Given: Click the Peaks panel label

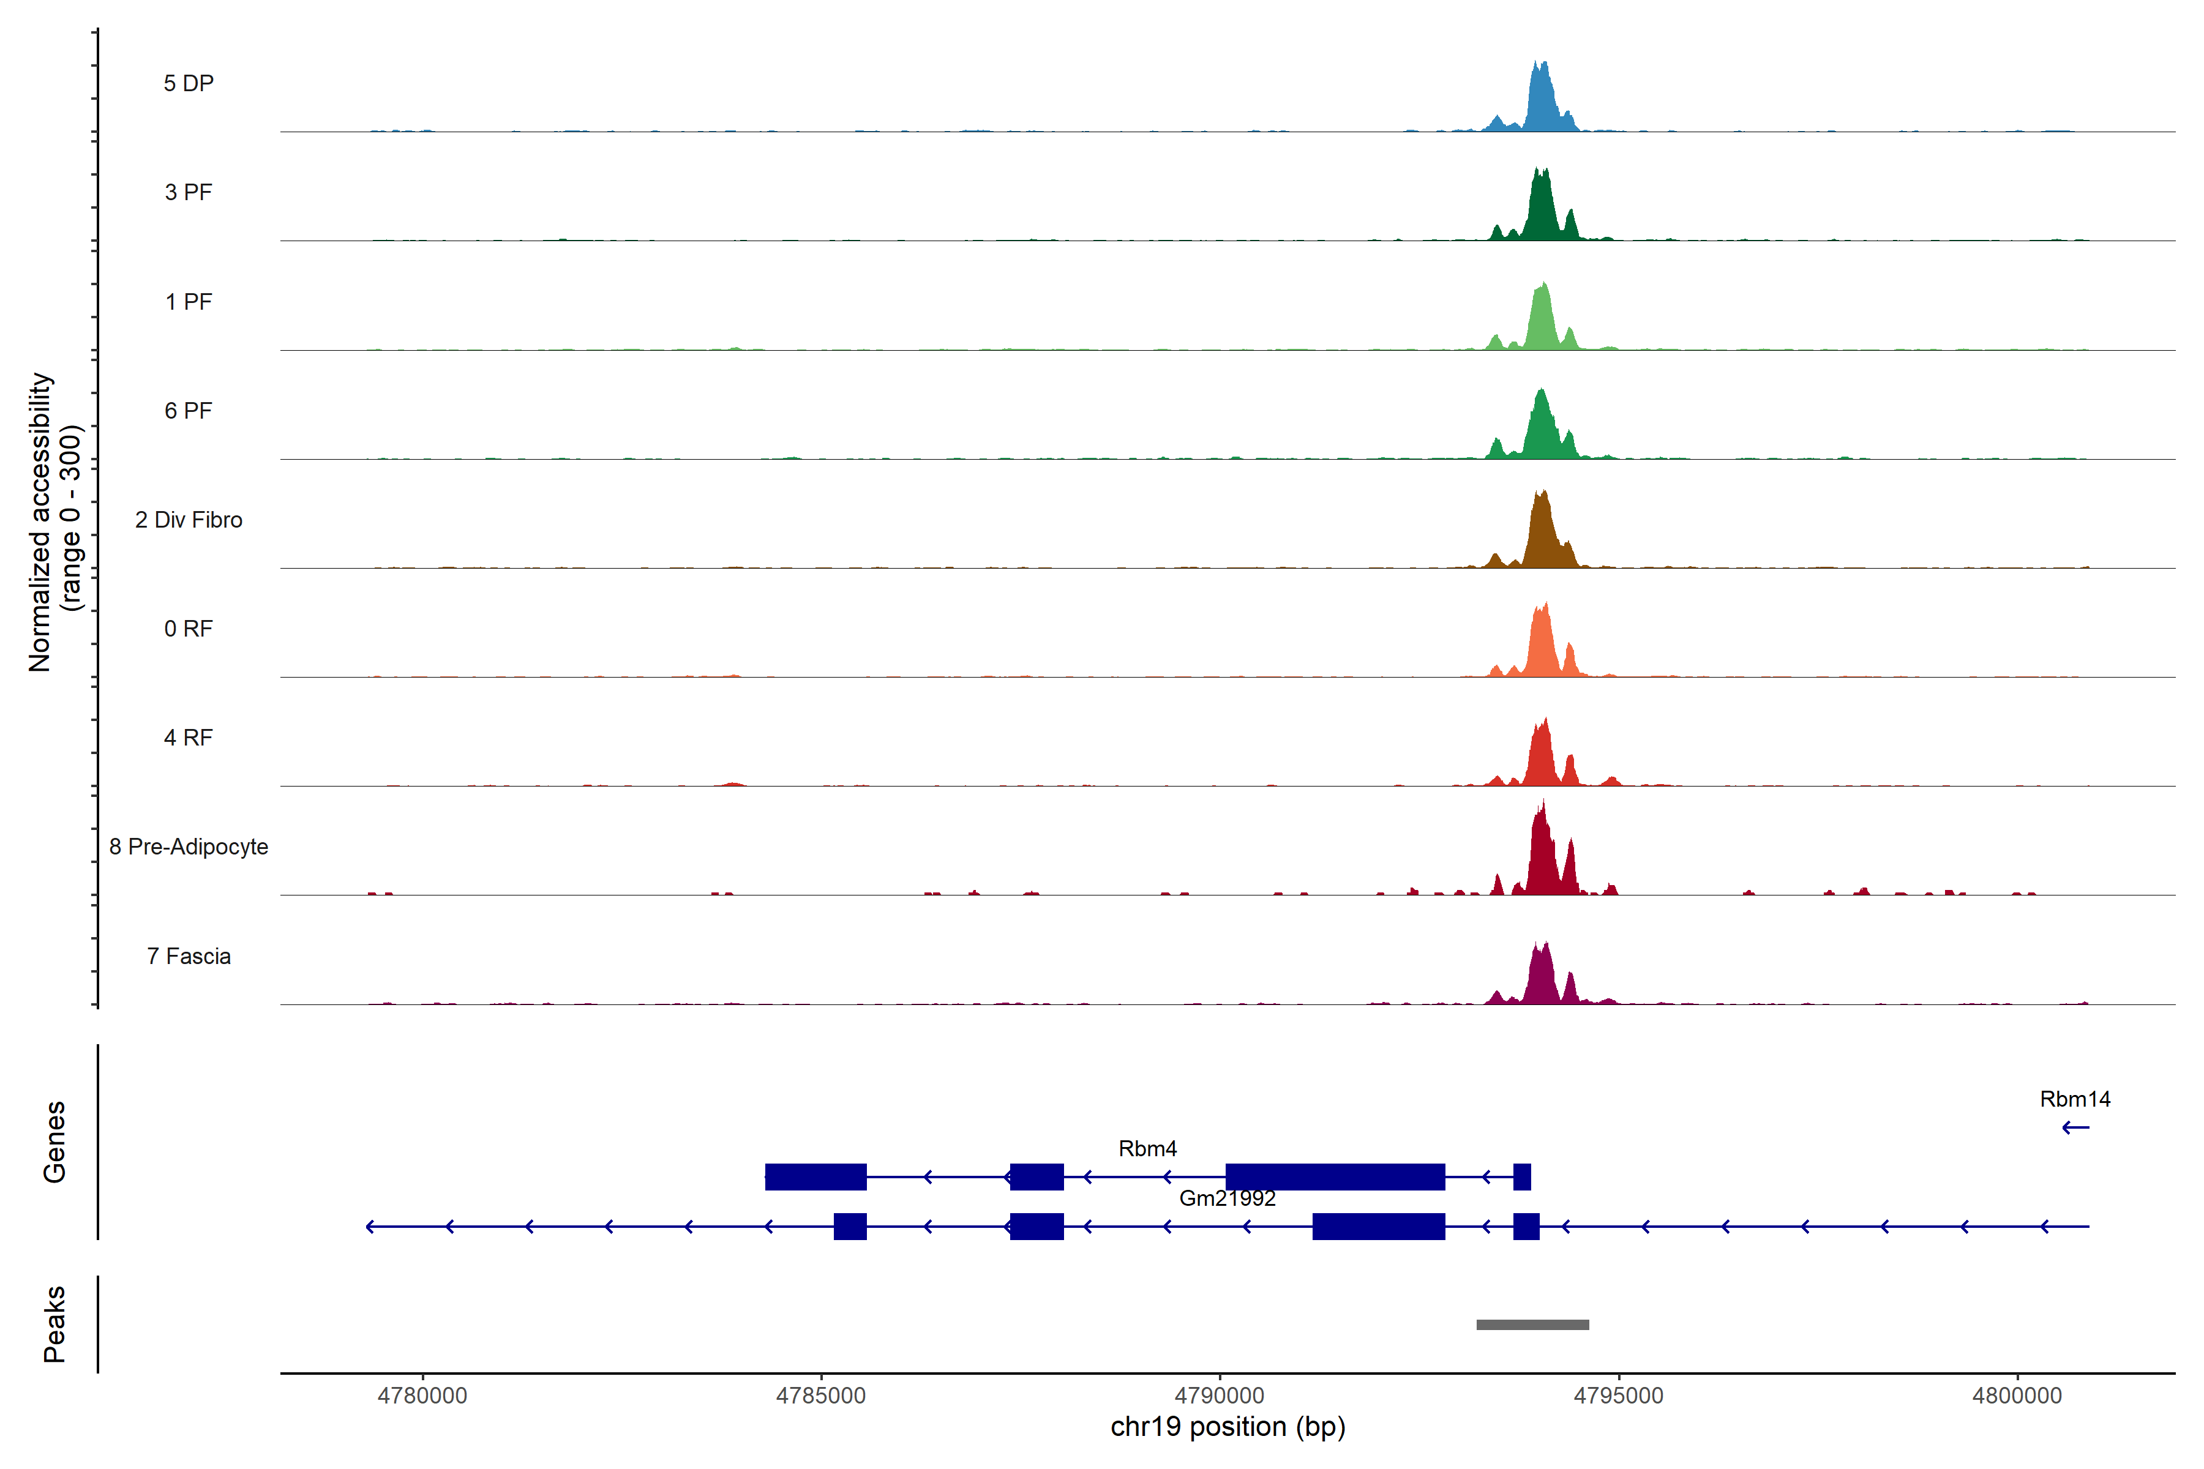Looking at the screenshot, I should 54,1324.
